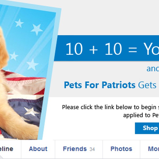159x159 pixels.
Task: Click the empty gray area above the banner
Action: tap(110, 18)
